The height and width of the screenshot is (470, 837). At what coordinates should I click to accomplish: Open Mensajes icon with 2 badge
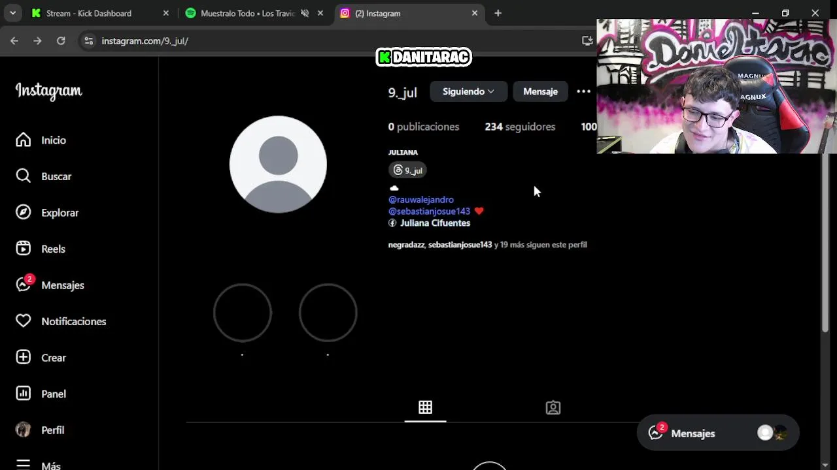point(24,285)
